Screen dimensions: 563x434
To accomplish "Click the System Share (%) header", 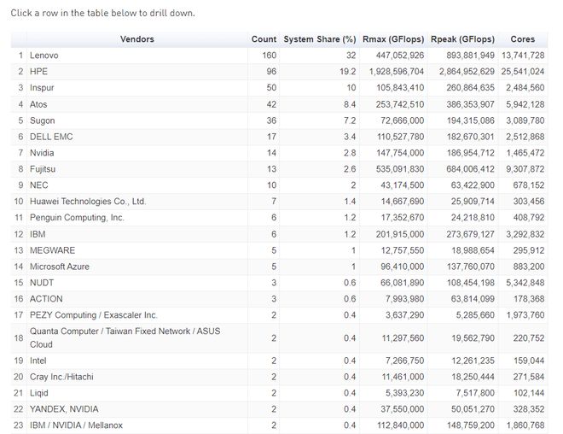I will click(320, 39).
